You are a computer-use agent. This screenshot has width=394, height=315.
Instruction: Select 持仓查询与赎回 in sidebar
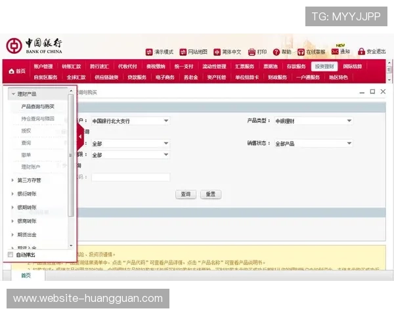pos(37,119)
